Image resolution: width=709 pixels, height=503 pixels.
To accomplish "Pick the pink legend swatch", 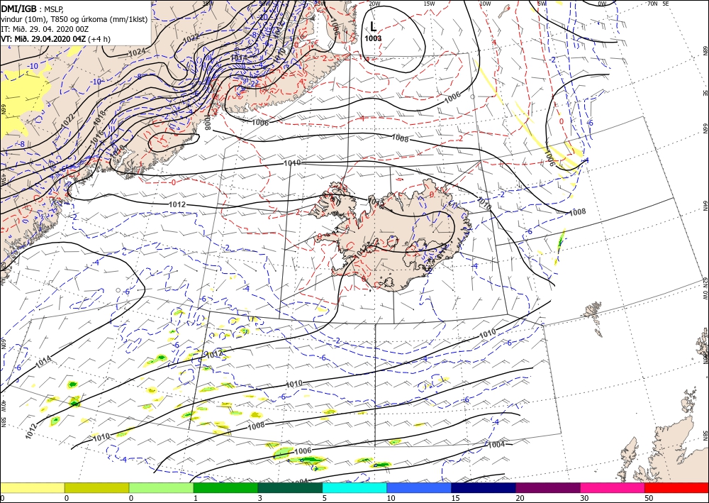I will coord(613,487).
